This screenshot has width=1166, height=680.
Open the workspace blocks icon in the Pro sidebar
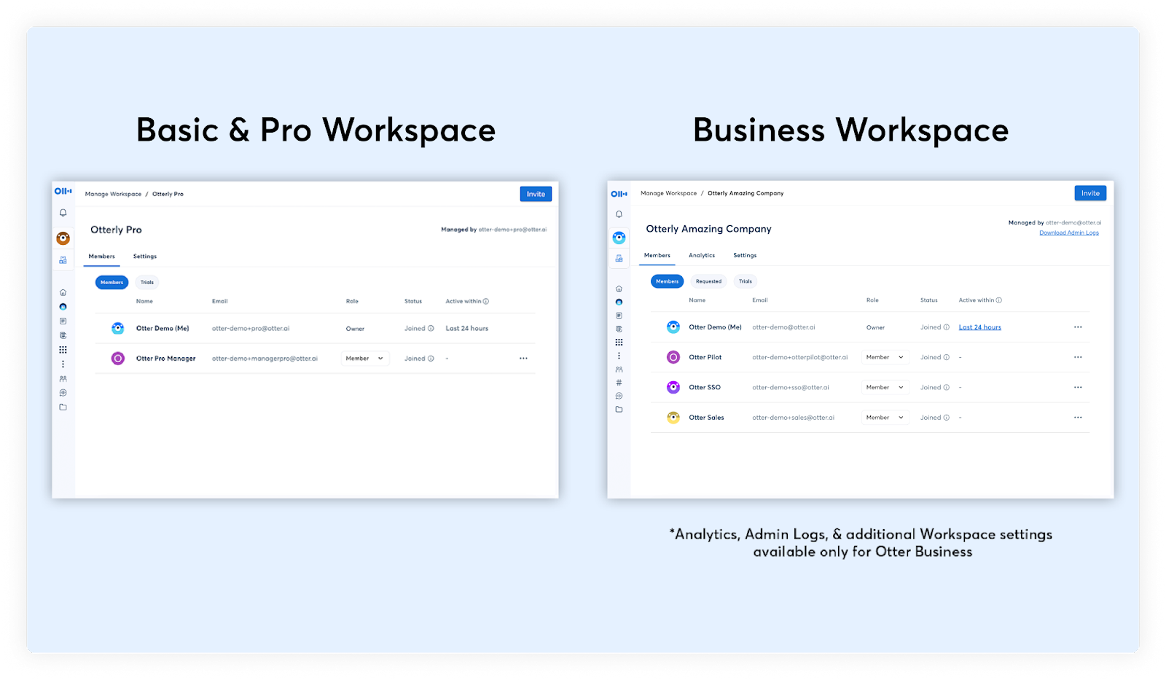click(63, 260)
